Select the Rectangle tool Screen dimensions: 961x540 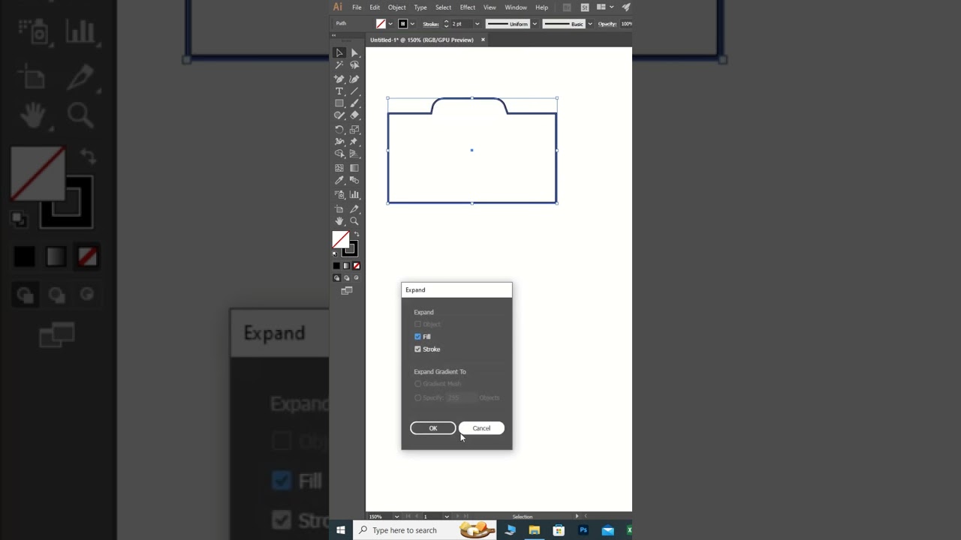pyautogui.click(x=339, y=103)
